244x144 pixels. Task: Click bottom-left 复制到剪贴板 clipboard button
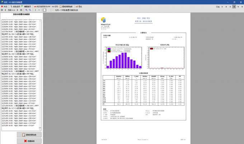point(29,135)
